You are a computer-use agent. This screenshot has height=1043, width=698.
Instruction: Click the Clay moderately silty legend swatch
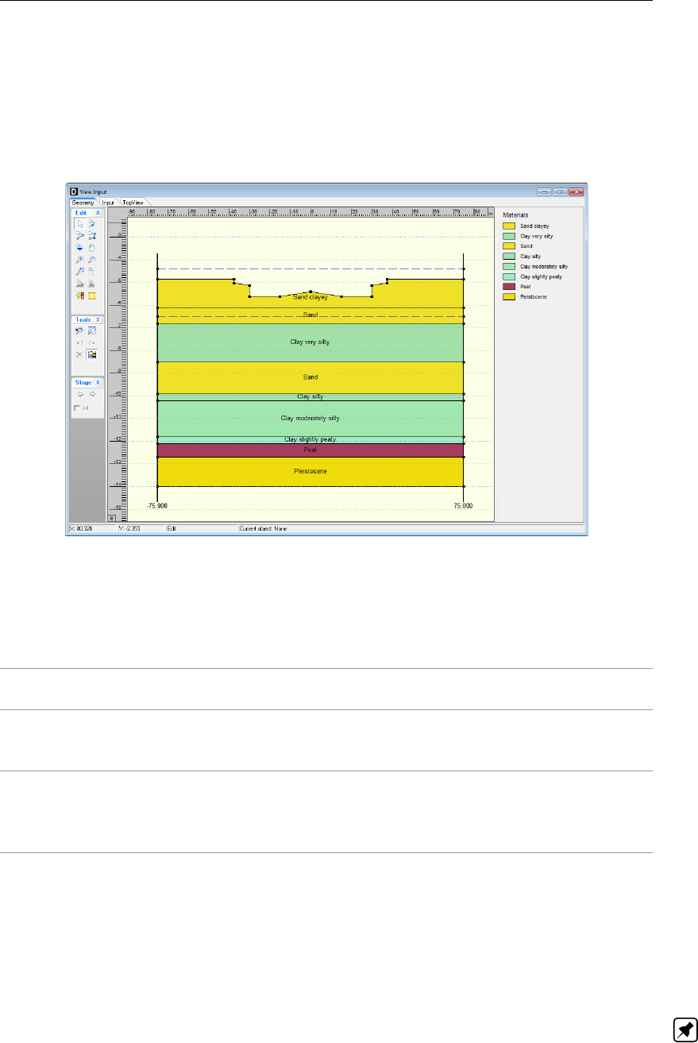508,266
